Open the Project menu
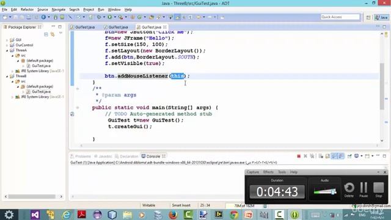The height and width of the screenshot is (220, 391). 89,10
